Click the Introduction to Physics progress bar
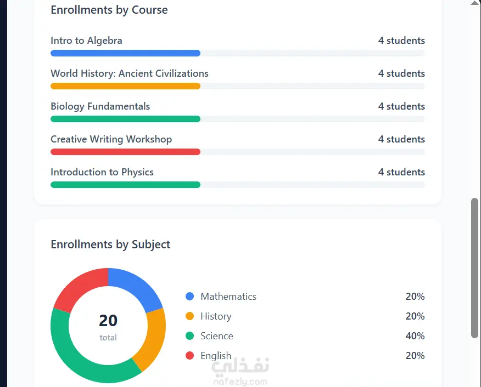The image size is (481, 387). (125, 185)
